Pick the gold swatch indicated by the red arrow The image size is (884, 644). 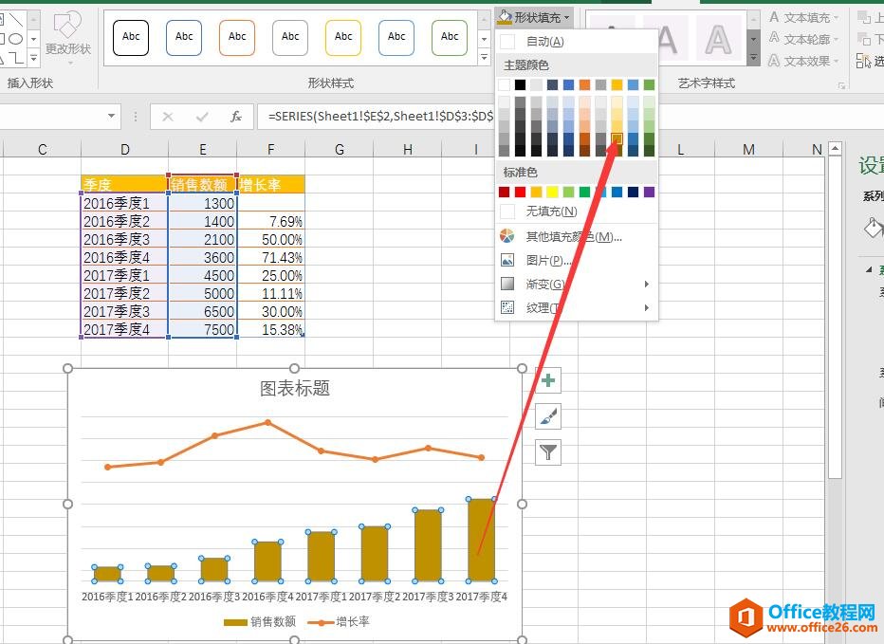click(617, 138)
